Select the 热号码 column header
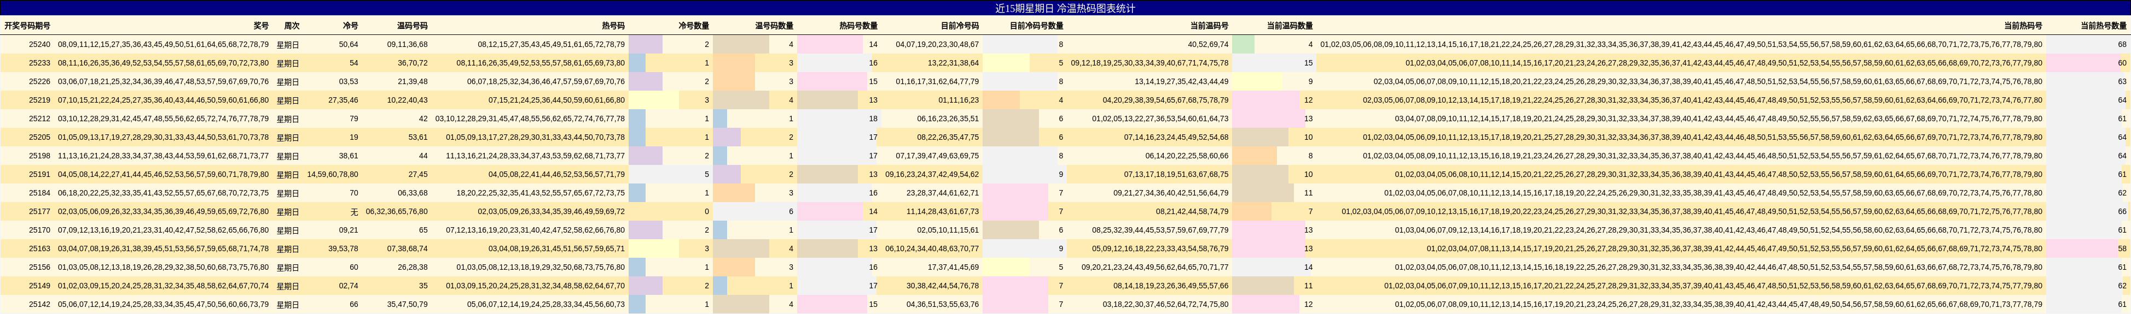 (x=613, y=26)
